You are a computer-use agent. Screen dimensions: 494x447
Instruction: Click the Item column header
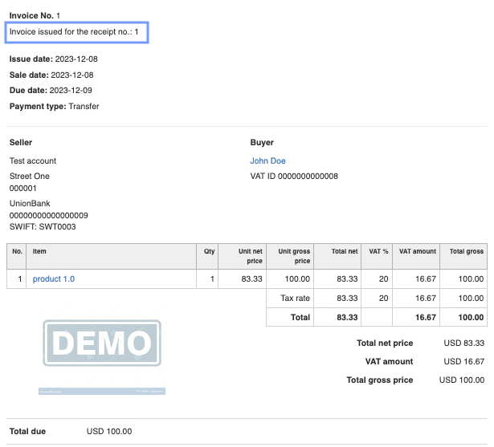[x=40, y=252]
